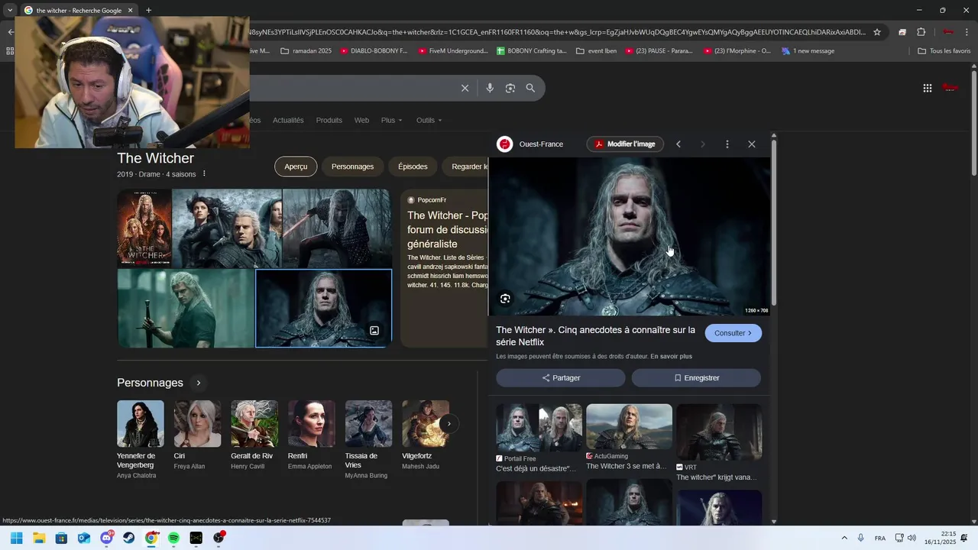Bookmark this page with the star icon
The image size is (978, 550).
[877, 32]
